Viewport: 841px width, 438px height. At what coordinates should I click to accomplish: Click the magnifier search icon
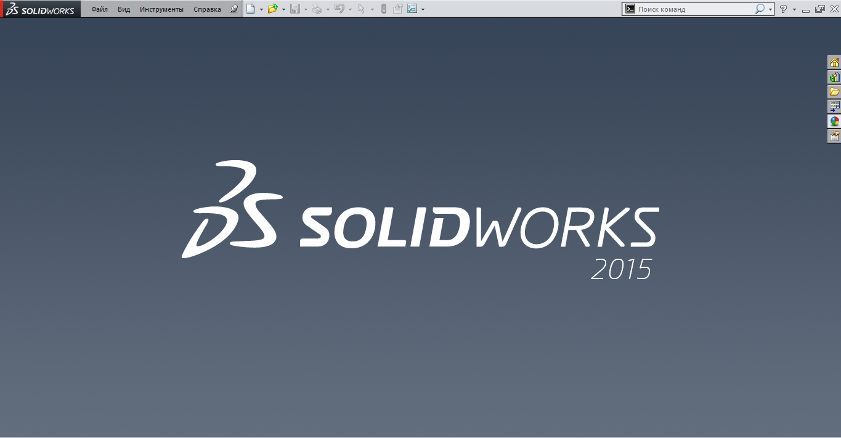[760, 9]
